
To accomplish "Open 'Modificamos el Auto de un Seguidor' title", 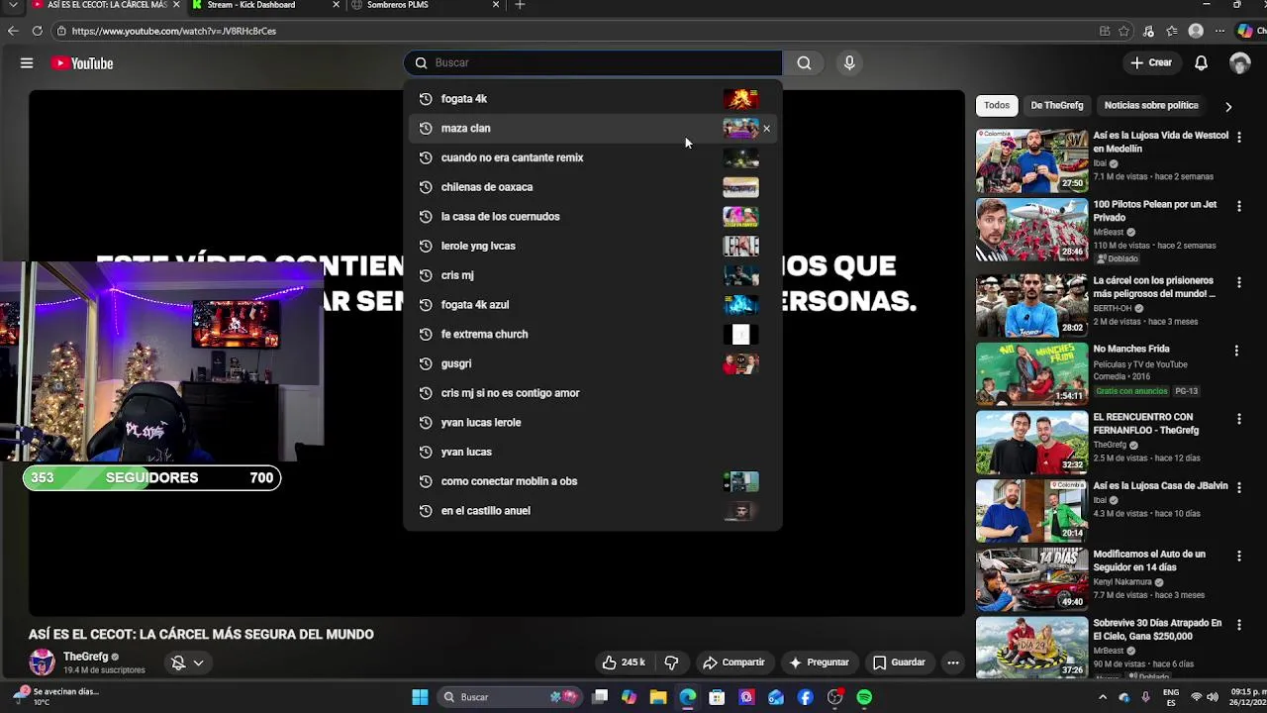I will coord(1149,560).
